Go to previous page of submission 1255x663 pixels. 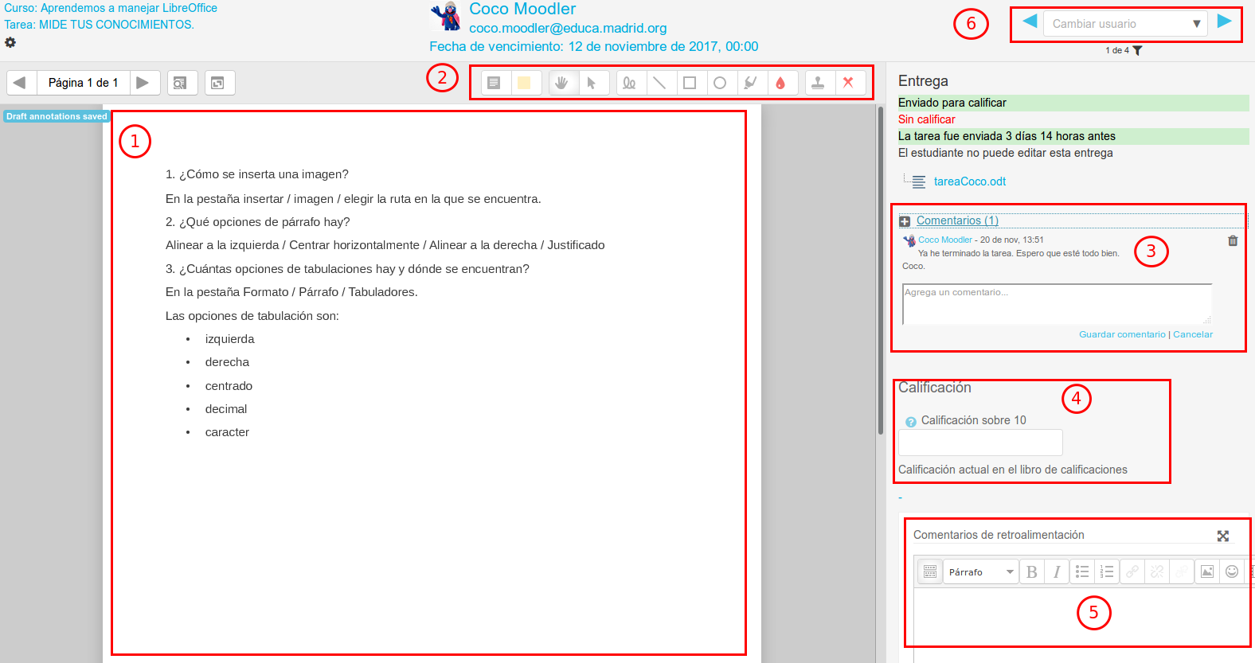click(20, 83)
